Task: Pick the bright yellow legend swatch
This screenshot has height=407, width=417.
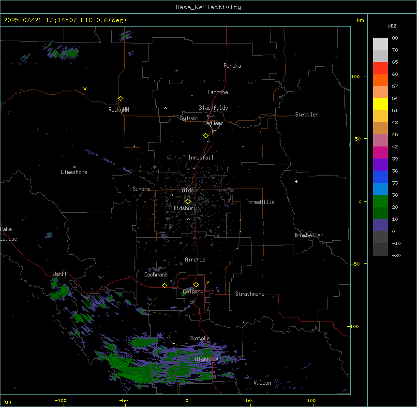Action: click(x=380, y=104)
